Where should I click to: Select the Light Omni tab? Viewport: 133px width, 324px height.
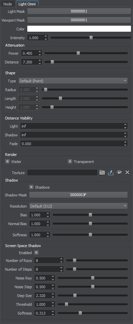[x=27, y=4]
